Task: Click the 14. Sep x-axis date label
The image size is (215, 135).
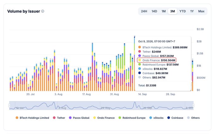Action: point(143,94)
